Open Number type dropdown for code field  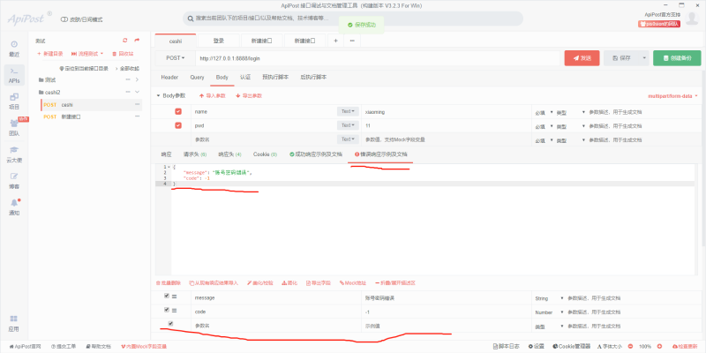tap(549, 312)
